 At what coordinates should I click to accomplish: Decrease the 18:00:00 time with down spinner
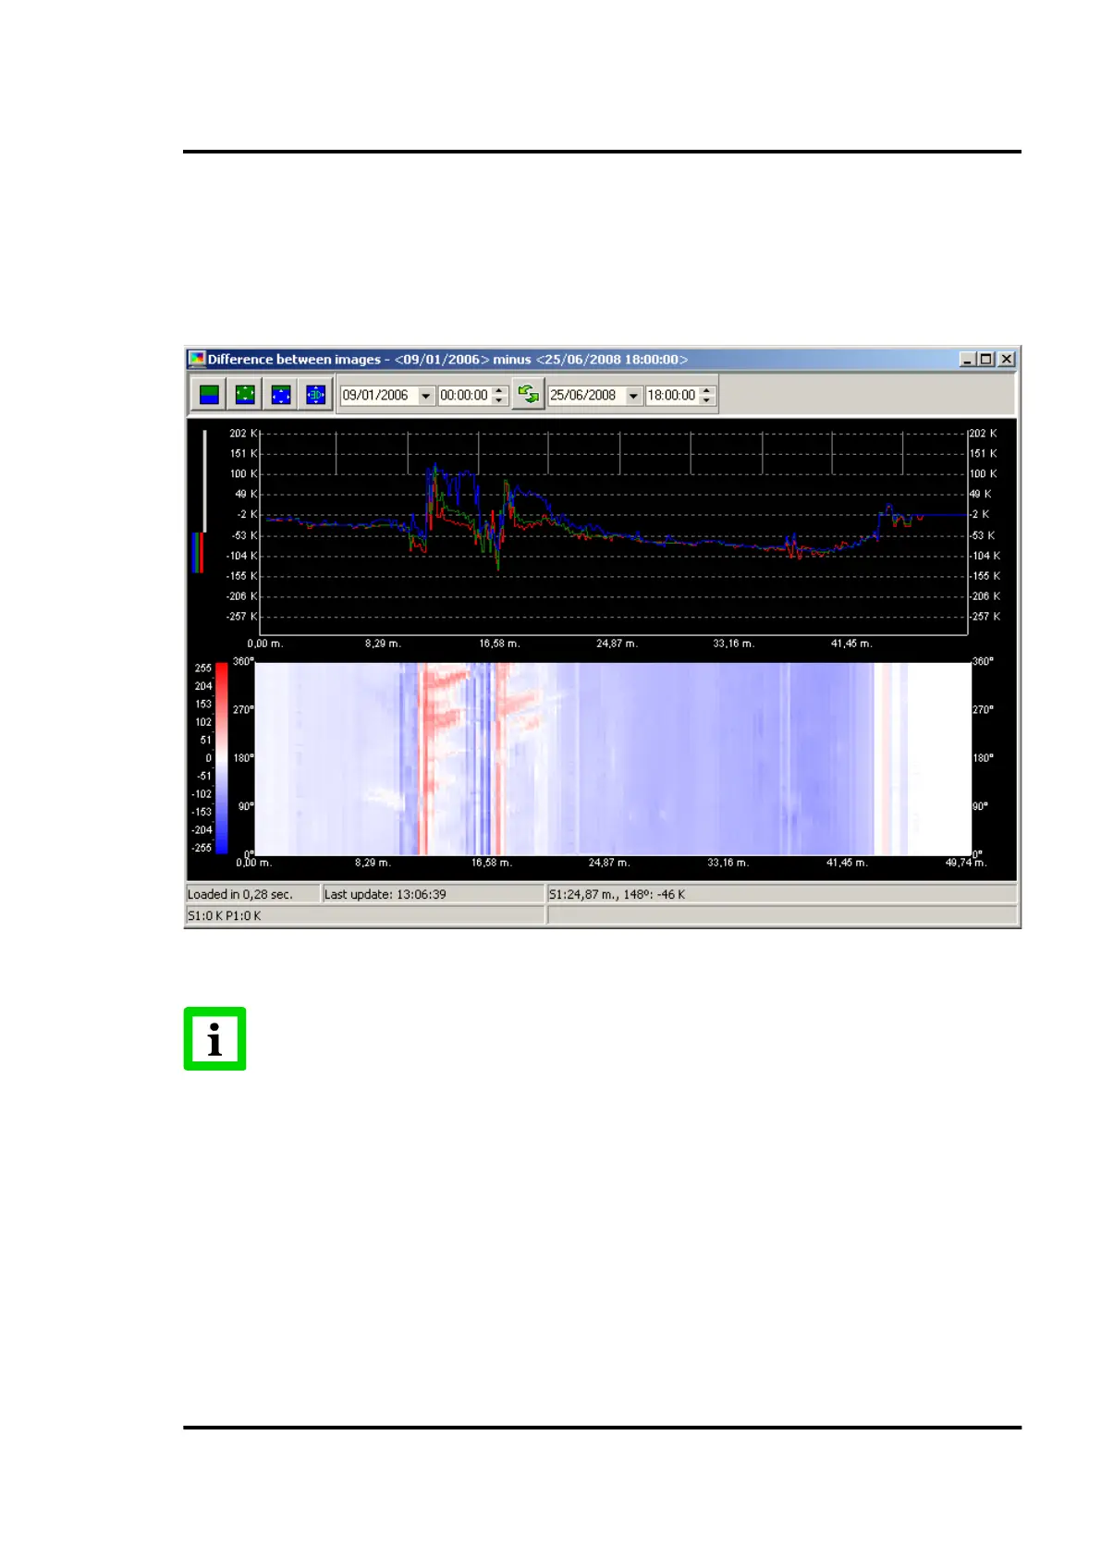pyautogui.click(x=707, y=401)
